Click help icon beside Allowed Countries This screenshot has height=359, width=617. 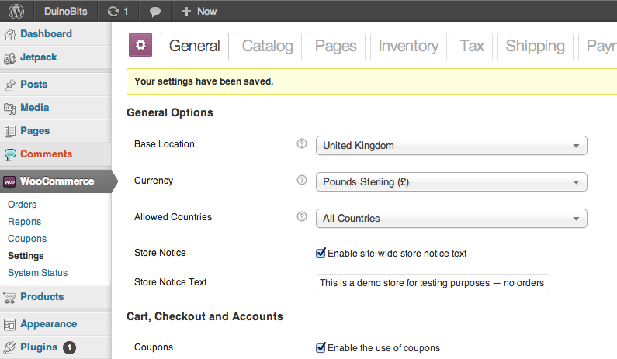click(302, 217)
